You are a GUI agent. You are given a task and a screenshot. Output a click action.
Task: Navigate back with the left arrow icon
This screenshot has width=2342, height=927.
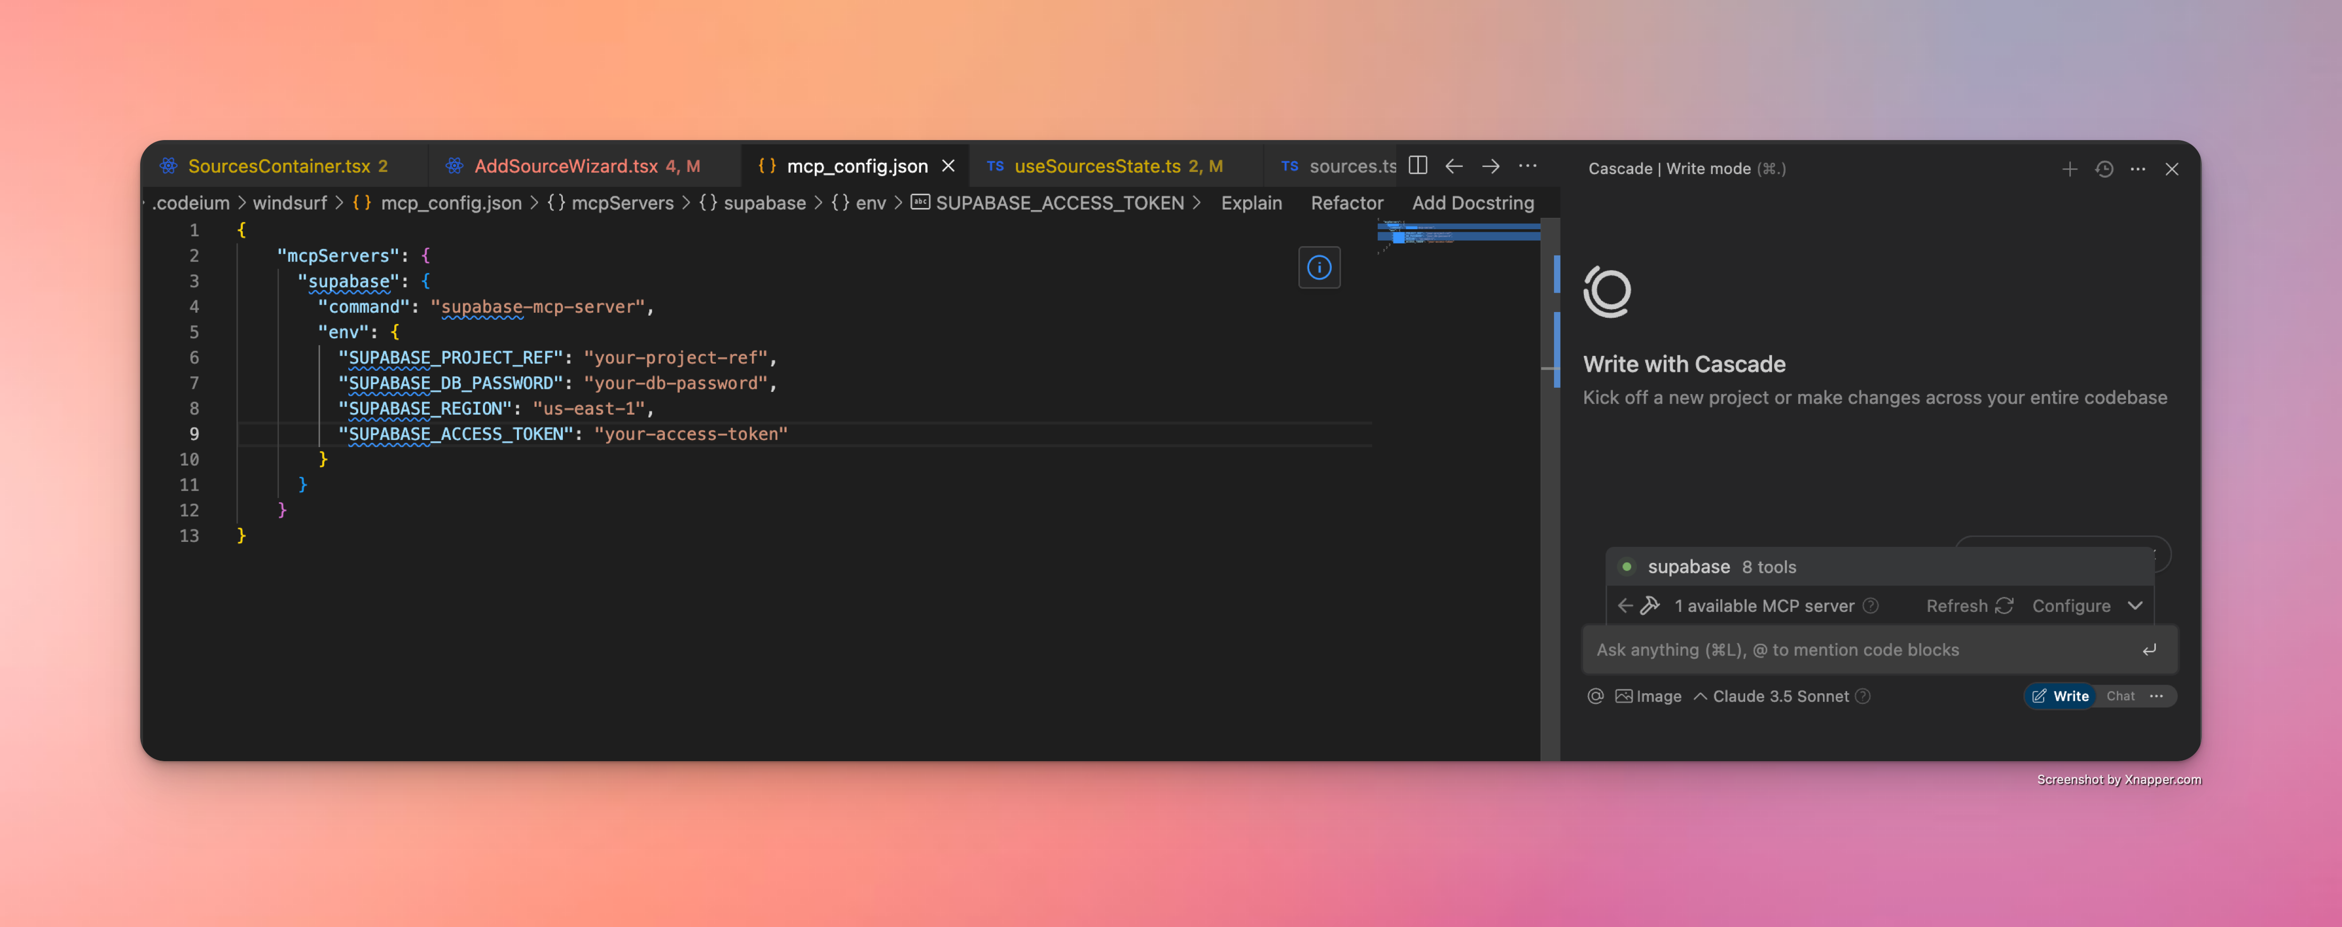1454,166
